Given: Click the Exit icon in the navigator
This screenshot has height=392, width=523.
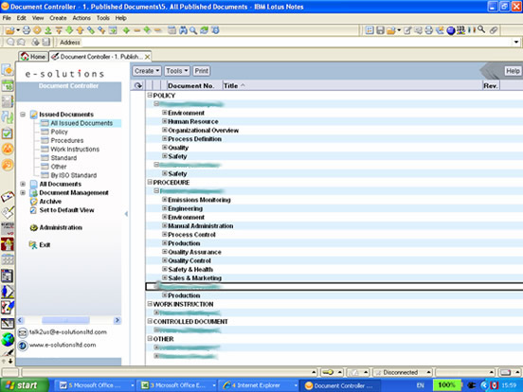Looking at the screenshot, I should click(33, 245).
